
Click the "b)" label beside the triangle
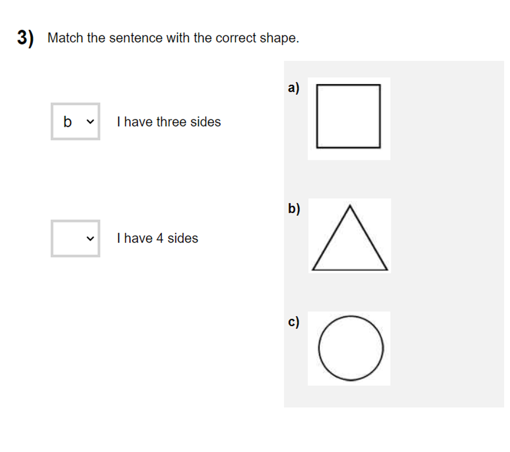pyautogui.click(x=294, y=209)
